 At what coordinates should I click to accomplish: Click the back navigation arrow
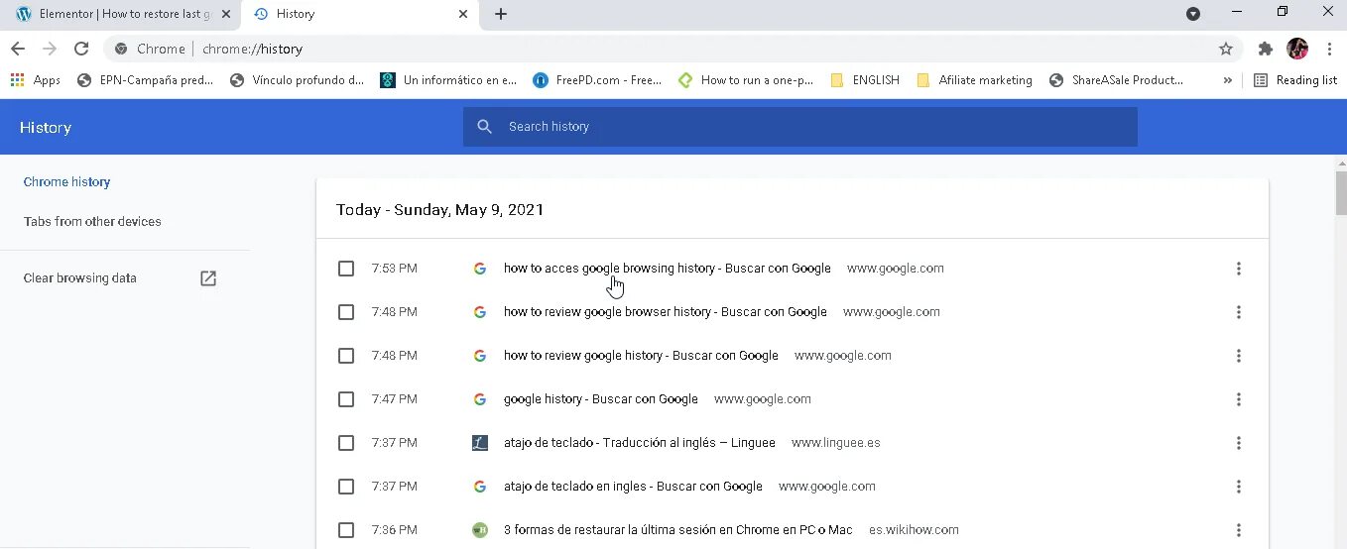point(18,49)
